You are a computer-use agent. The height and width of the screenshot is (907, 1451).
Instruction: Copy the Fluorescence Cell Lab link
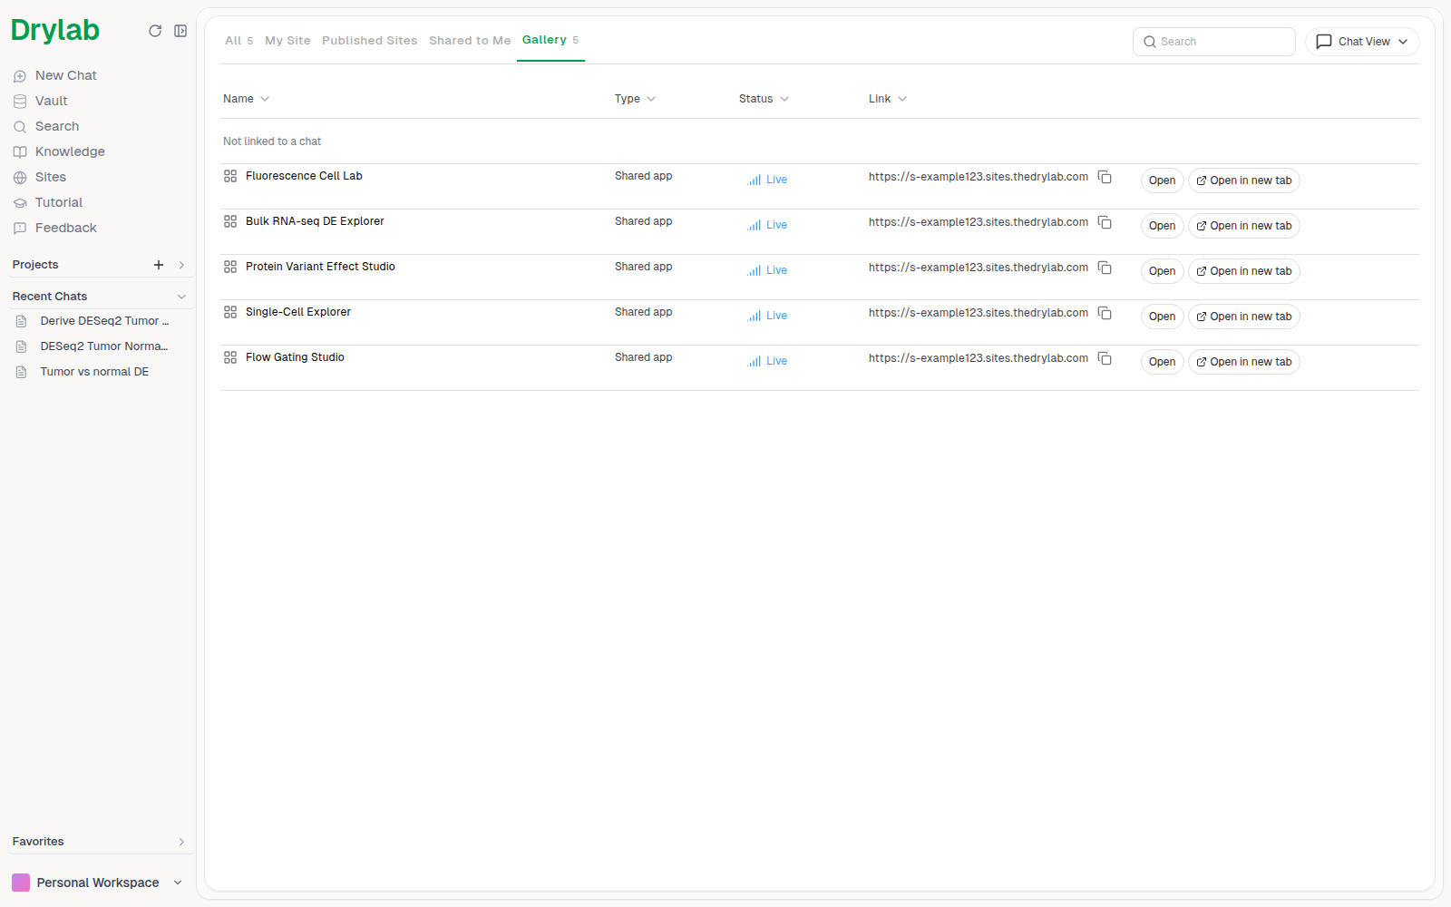(1105, 177)
